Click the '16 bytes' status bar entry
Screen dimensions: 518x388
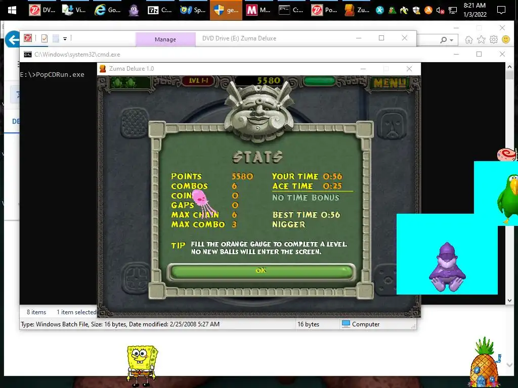pyautogui.click(x=308, y=324)
